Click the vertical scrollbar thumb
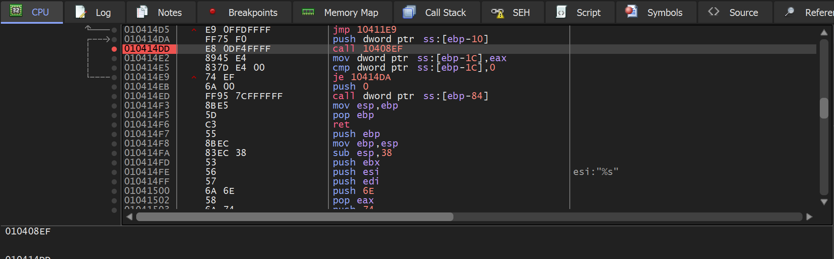The height and width of the screenshot is (259, 834). tap(824, 108)
